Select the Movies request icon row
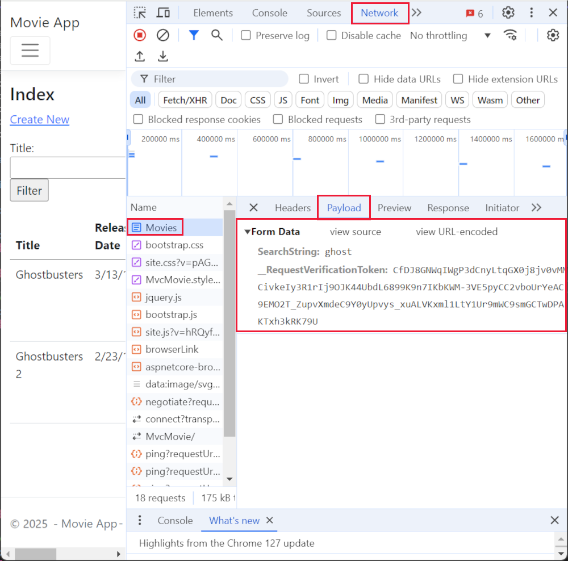568x561 pixels. tap(174, 228)
